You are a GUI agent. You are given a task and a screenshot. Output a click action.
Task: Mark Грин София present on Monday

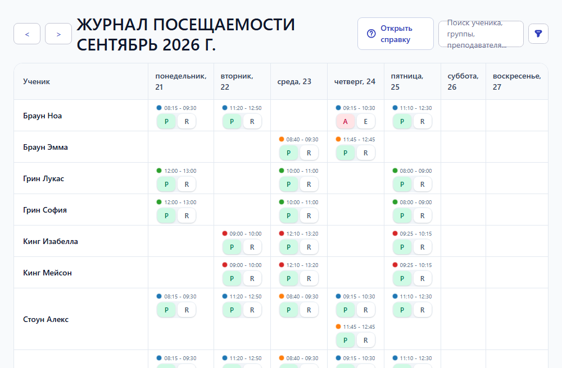(166, 216)
